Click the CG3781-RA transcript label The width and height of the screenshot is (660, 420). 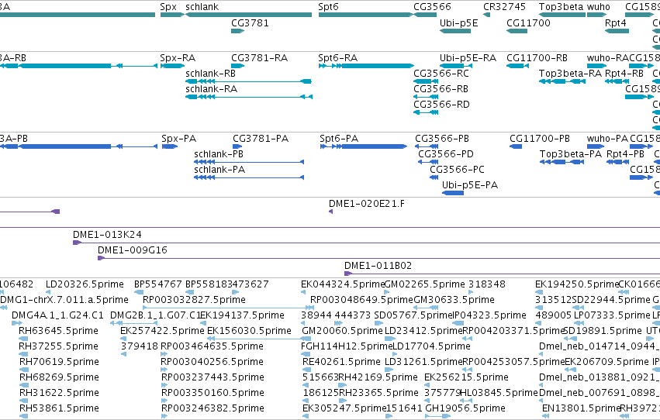click(x=259, y=58)
